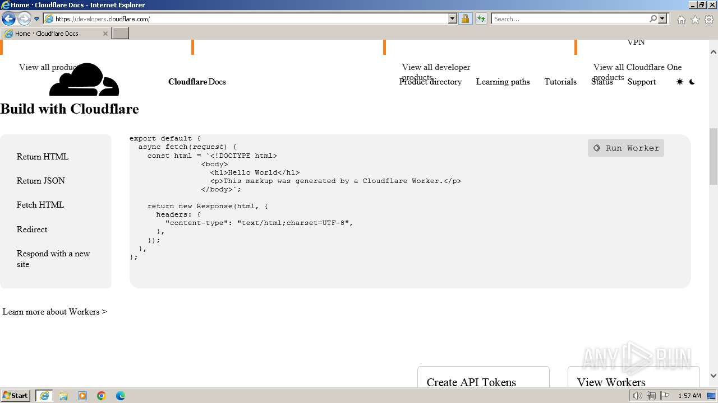Screen dimensions: 718x403
Task: Open the Tutorials menu item
Action: point(560,82)
